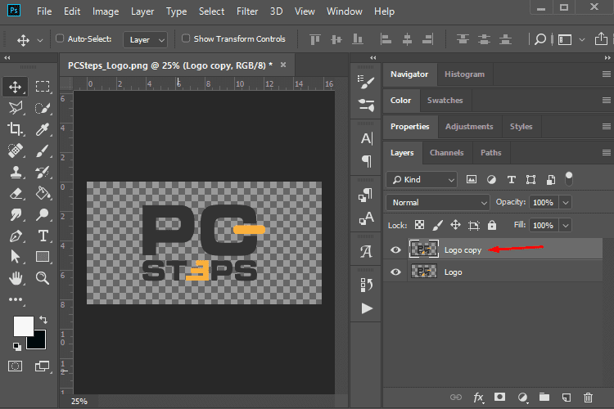Image resolution: width=614 pixels, height=409 pixels.
Task: Click the foreground color swatch
Action: click(23, 326)
